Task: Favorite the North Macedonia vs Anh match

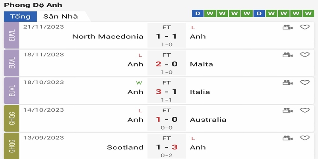Action: point(305,27)
